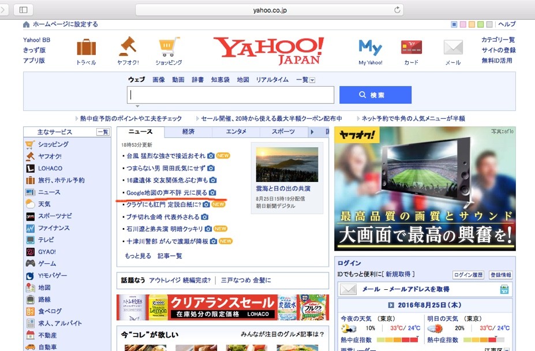The image size is (535, 351).
Task: Switch to the エンタメ tab
Action: click(x=236, y=132)
